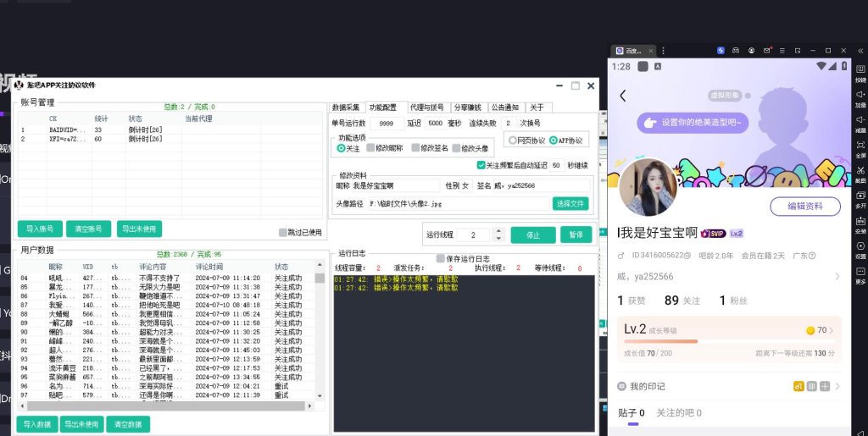Select the 网页协议 radio button
The width and height of the screenshot is (868, 436).
pyautogui.click(x=512, y=141)
